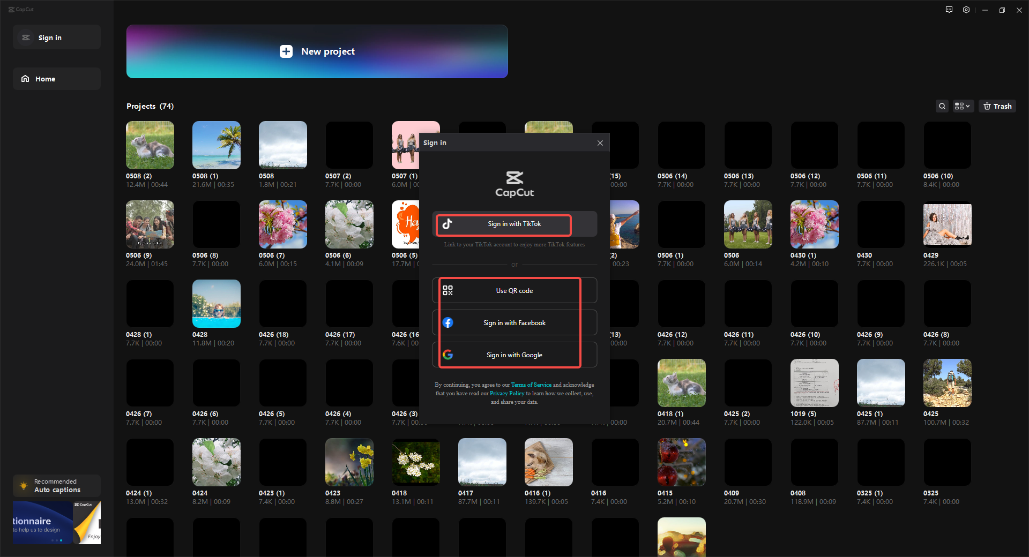The width and height of the screenshot is (1029, 557).
Task: Open project 0506 (12) thumbnail
Action: [815, 145]
